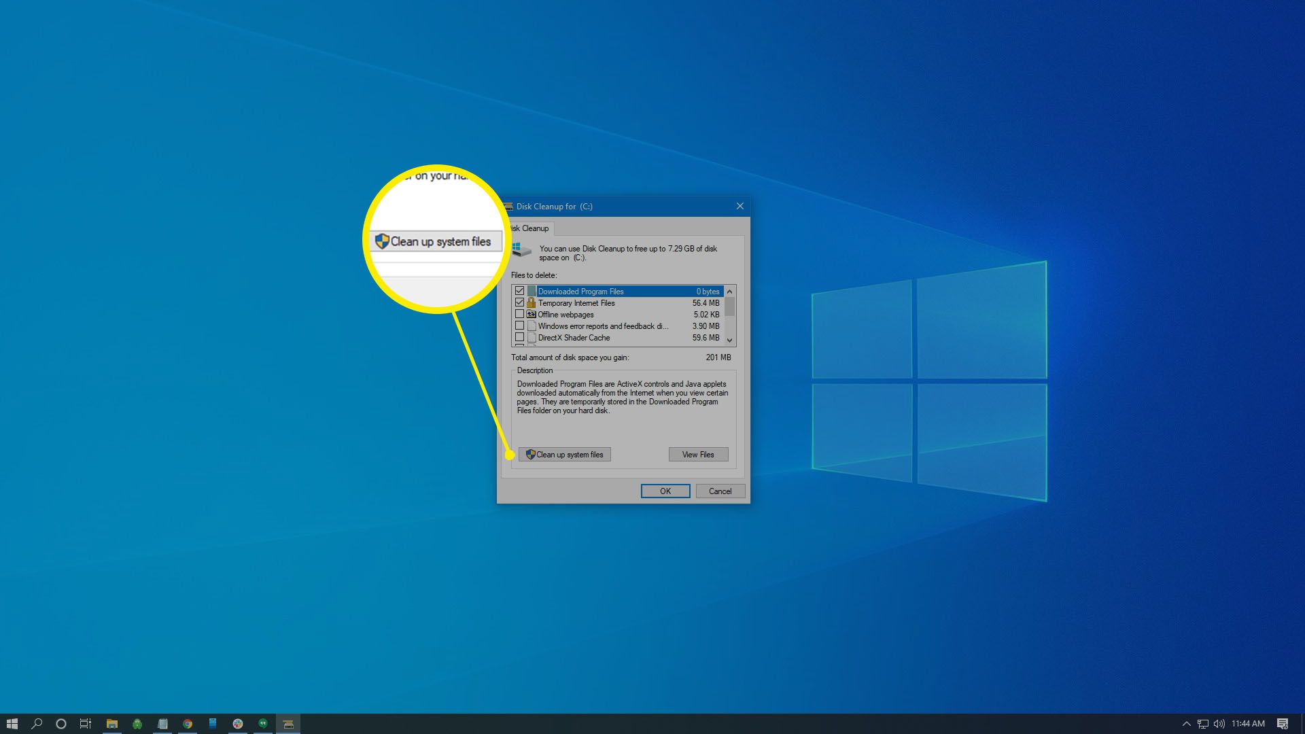Screen dimensions: 1305x734
Task: Select the Downloaded Program Files row text
Action: click(580, 292)
